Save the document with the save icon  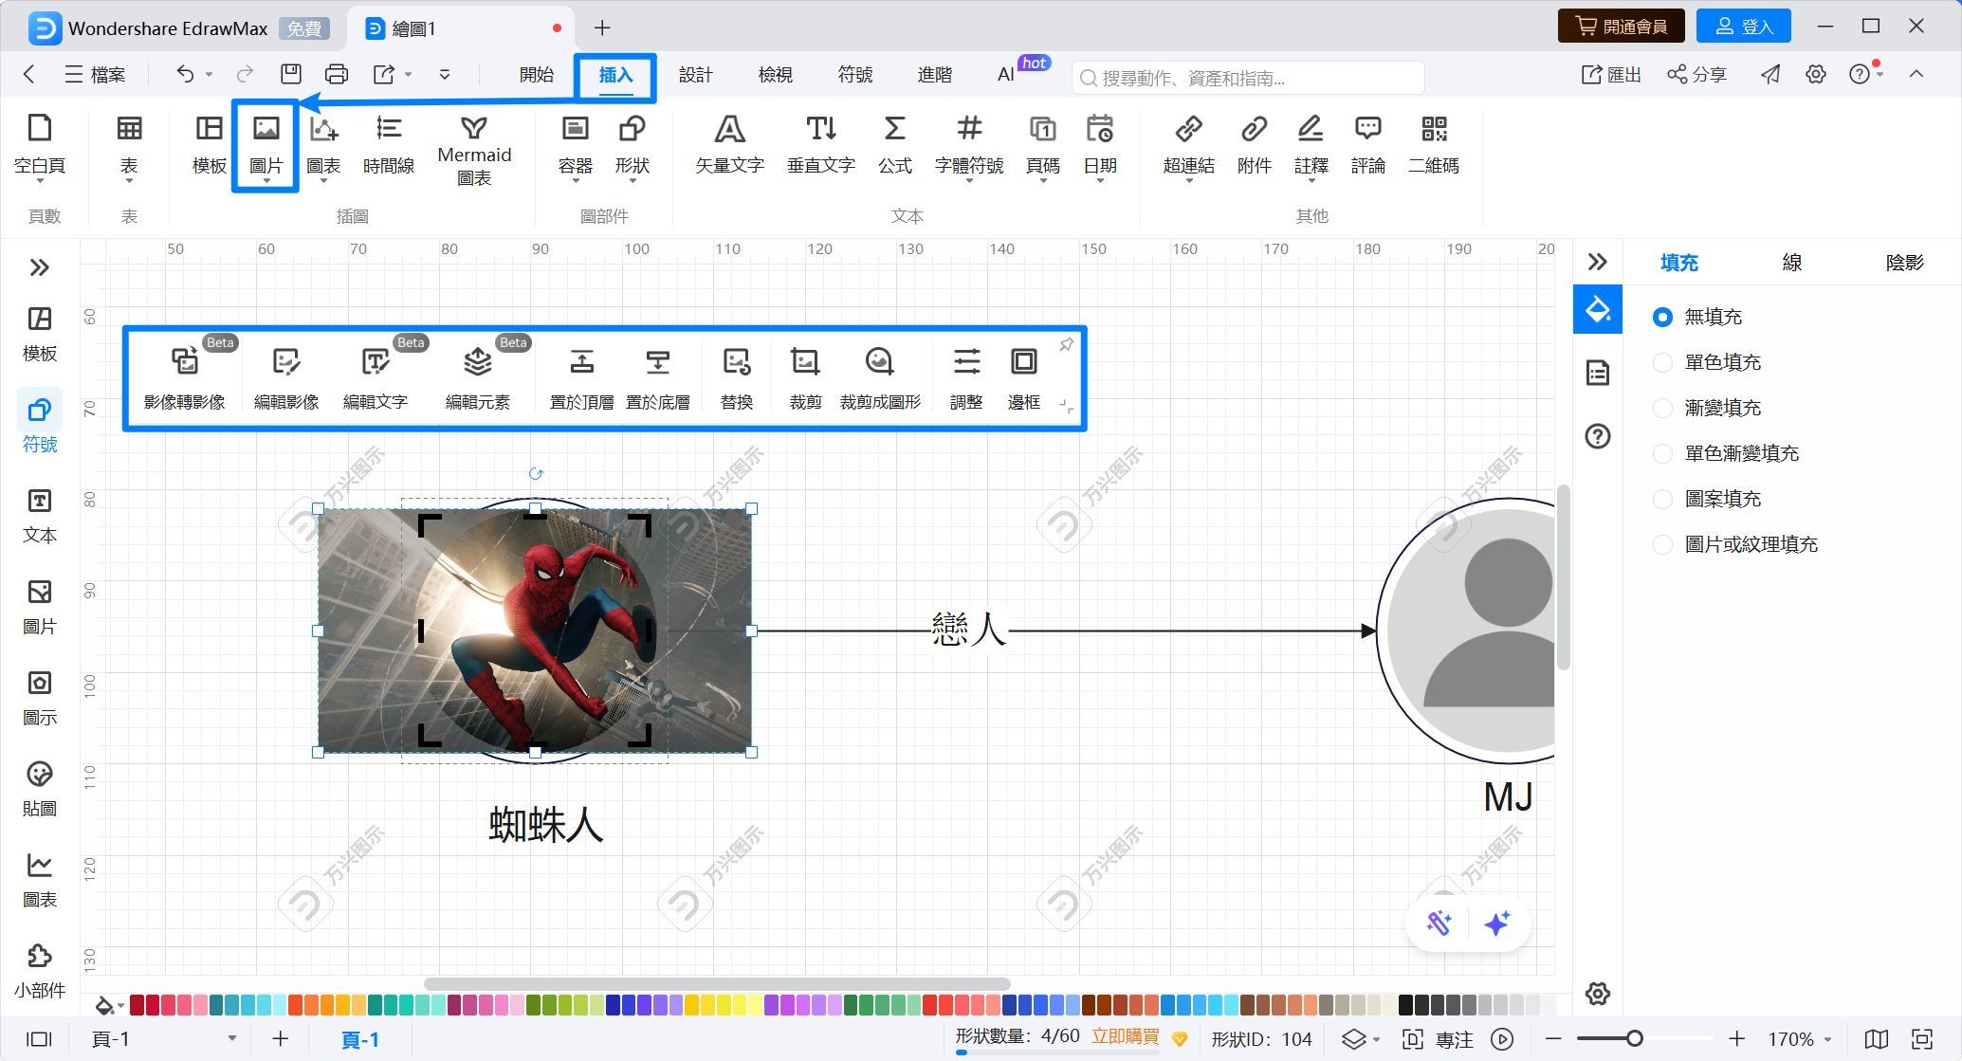[x=291, y=74]
